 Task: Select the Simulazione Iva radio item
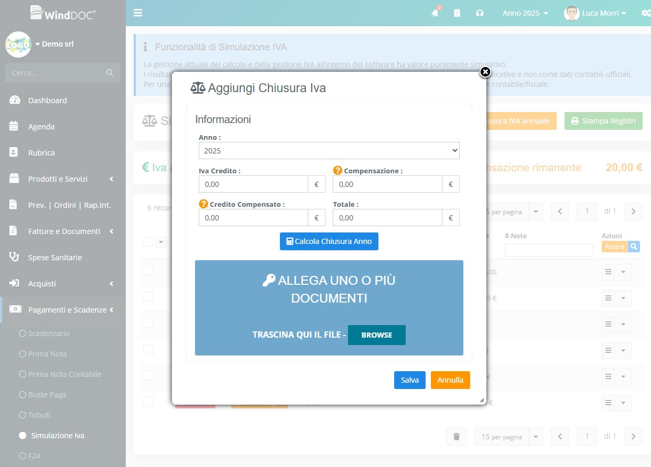23,436
